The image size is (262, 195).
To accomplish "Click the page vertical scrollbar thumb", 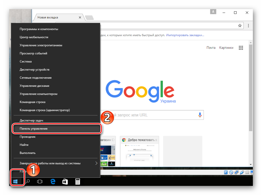I will pyautogui.click(x=251, y=88).
